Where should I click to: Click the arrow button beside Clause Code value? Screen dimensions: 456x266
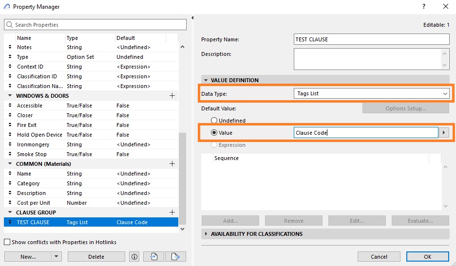pyautogui.click(x=444, y=133)
